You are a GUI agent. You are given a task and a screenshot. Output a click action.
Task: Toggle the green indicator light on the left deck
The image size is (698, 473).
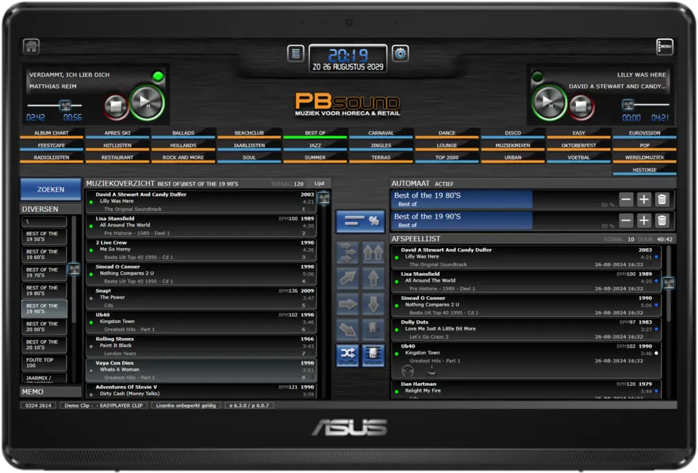coord(158,76)
